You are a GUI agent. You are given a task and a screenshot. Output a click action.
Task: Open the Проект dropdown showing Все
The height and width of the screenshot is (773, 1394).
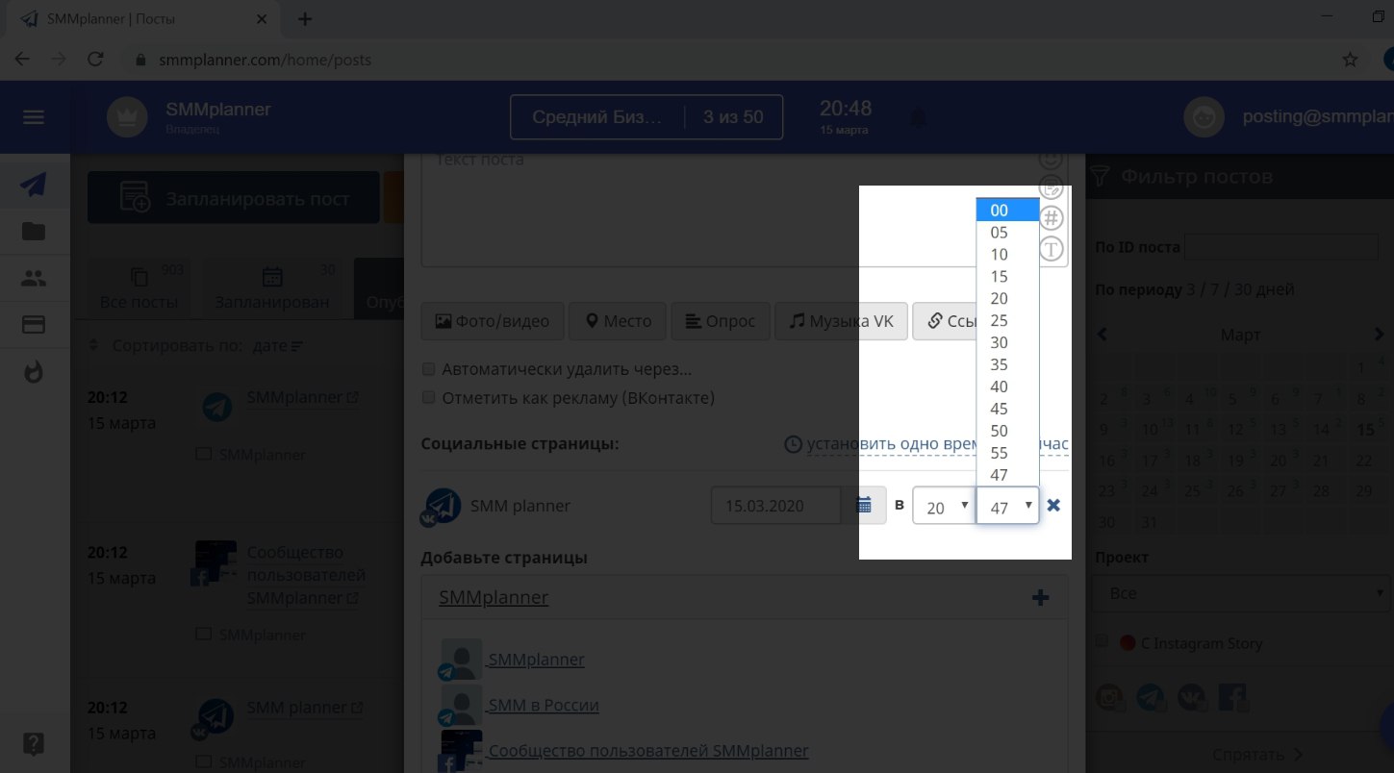tap(1244, 593)
